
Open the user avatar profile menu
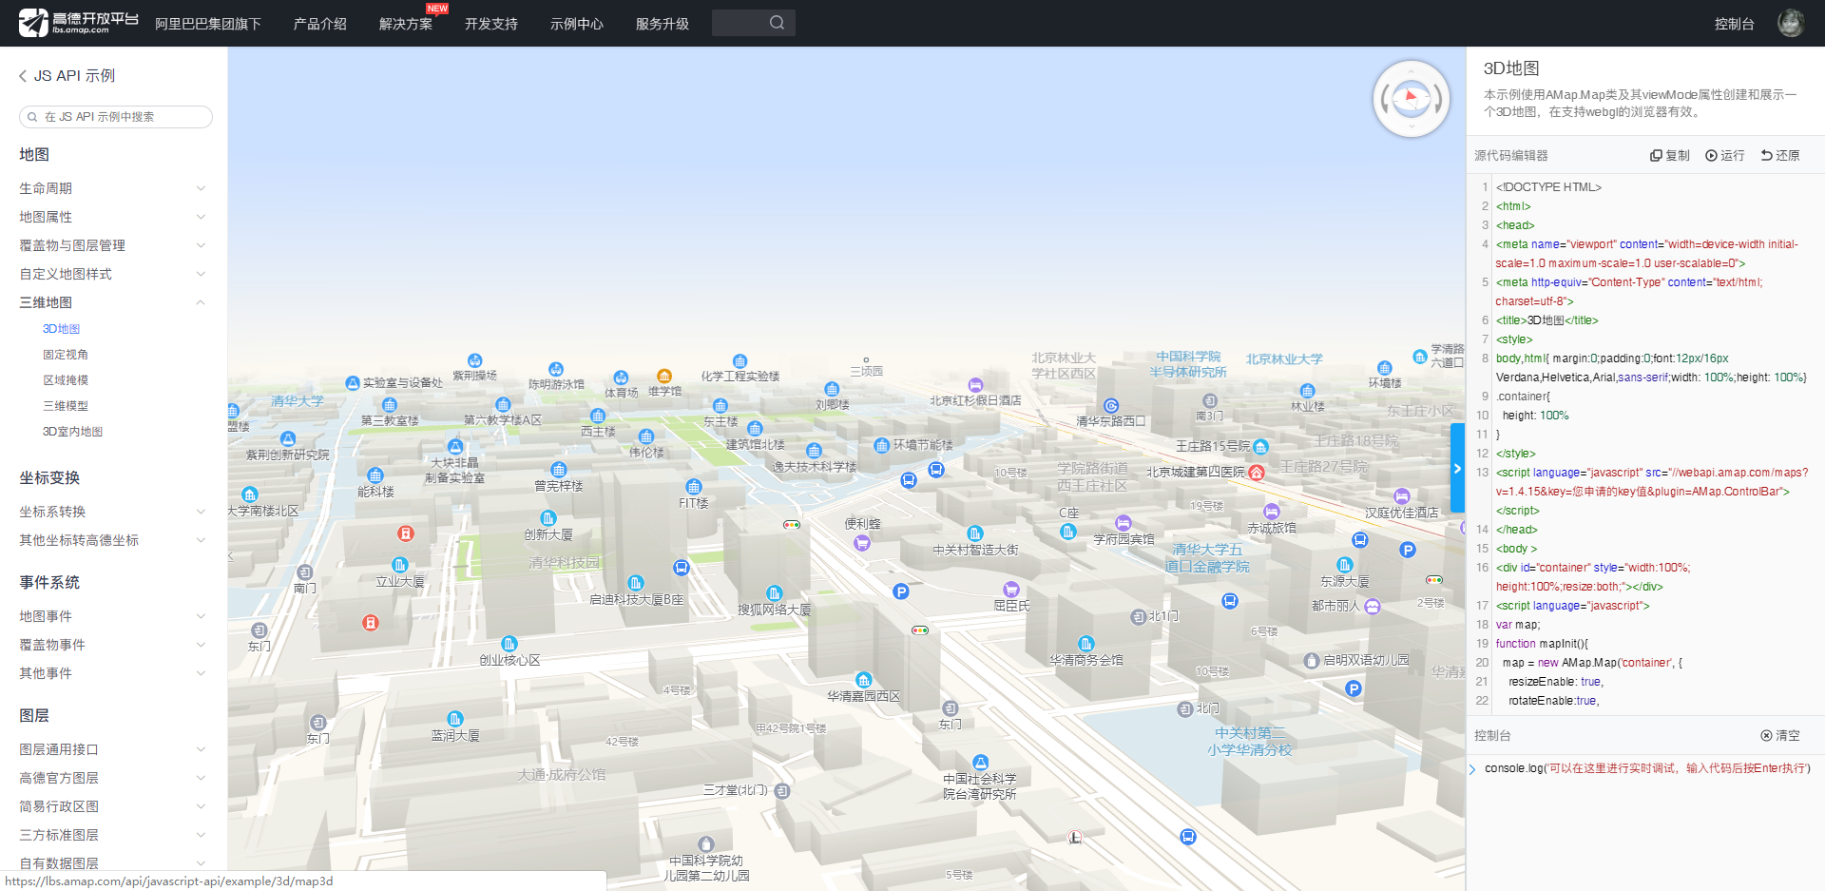(x=1791, y=23)
